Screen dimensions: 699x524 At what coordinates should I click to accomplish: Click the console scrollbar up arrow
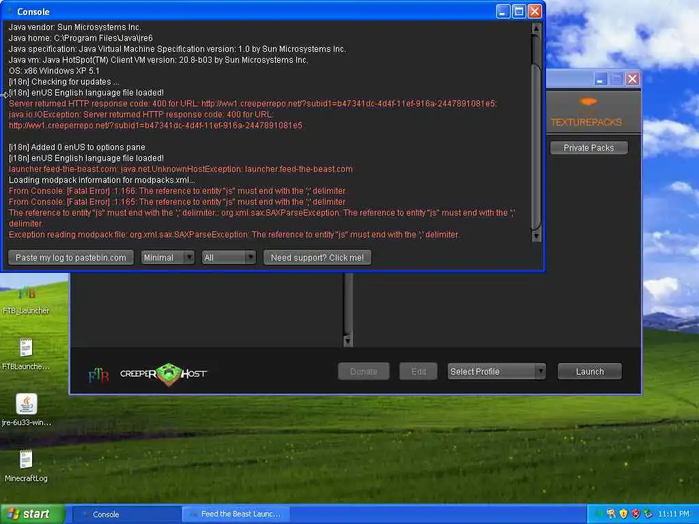click(x=537, y=29)
